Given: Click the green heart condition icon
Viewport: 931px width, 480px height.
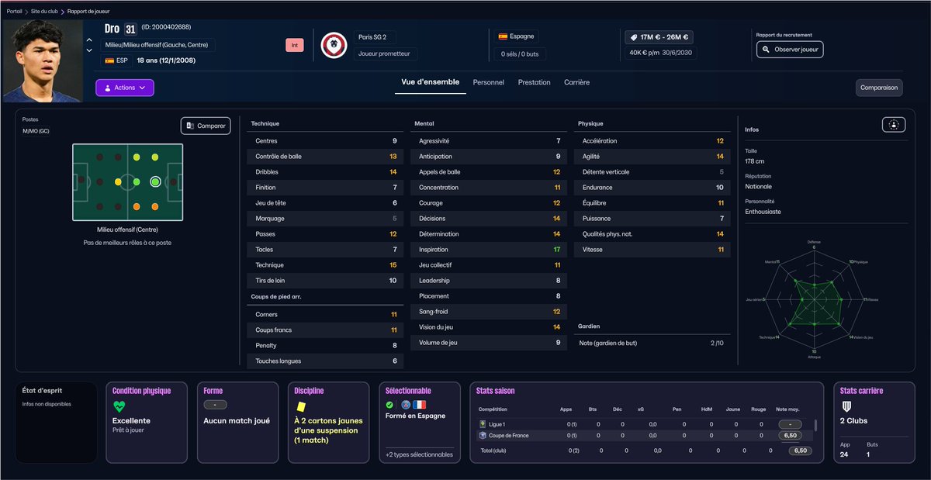Looking at the screenshot, I should click(x=119, y=406).
